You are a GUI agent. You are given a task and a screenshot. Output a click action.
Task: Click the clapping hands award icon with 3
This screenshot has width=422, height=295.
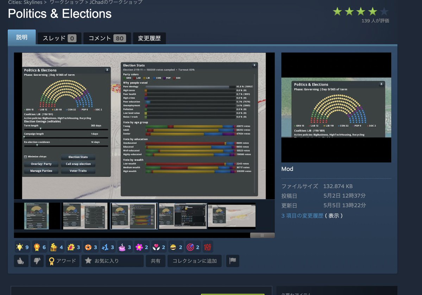pyautogui.click(x=74, y=247)
